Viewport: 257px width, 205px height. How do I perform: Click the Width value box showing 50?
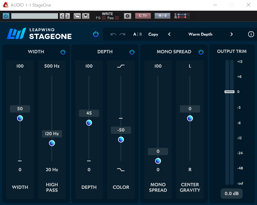(20, 109)
